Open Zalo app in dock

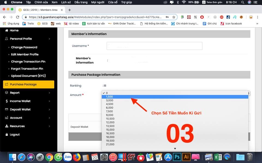click(67, 157)
